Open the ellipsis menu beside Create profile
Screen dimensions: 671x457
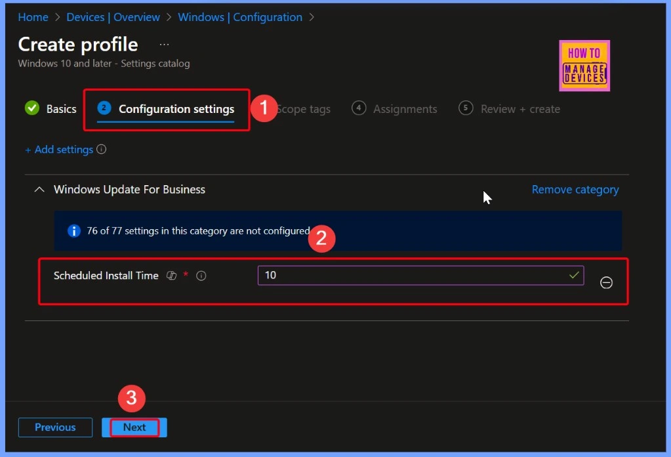click(165, 45)
